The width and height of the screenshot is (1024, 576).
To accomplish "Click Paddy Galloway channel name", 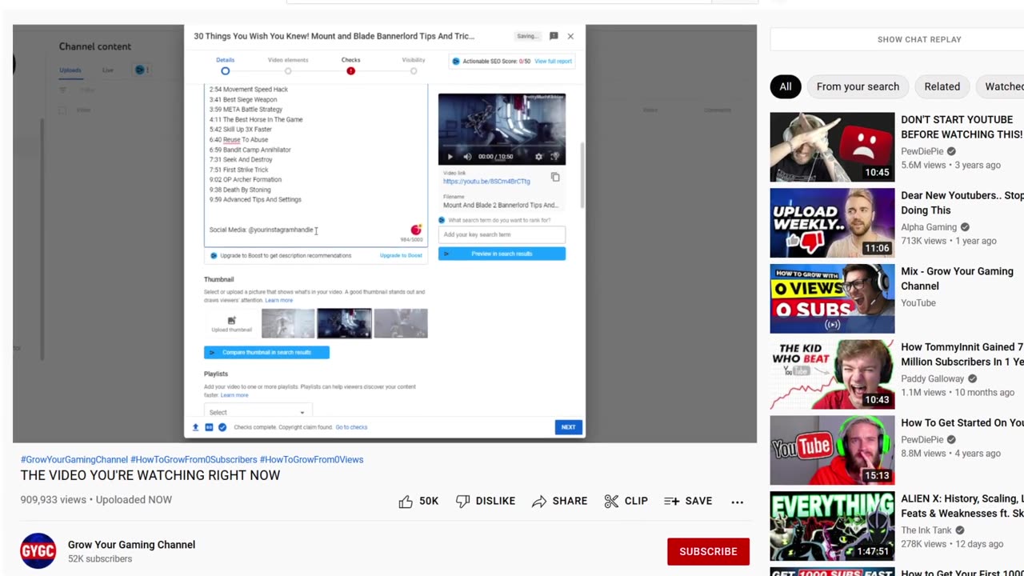I will (x=933, y=378).
